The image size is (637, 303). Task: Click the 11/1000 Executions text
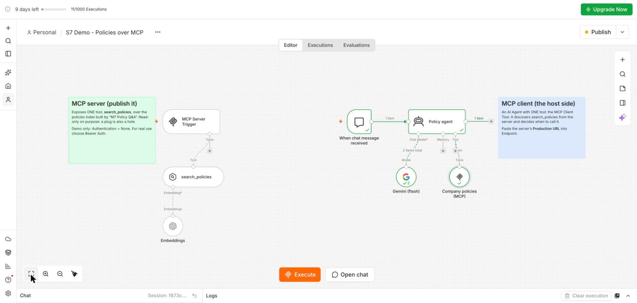[x=89, y=9]
